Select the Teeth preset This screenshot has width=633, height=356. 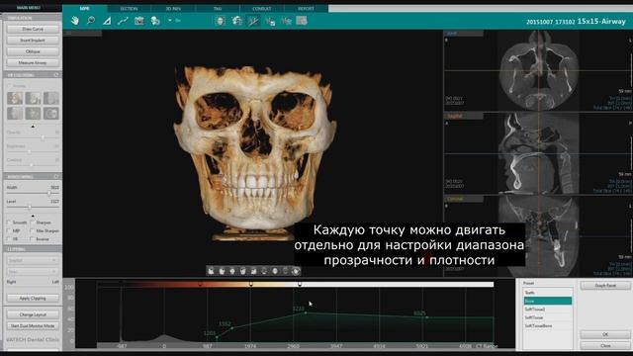click(547, 293)
